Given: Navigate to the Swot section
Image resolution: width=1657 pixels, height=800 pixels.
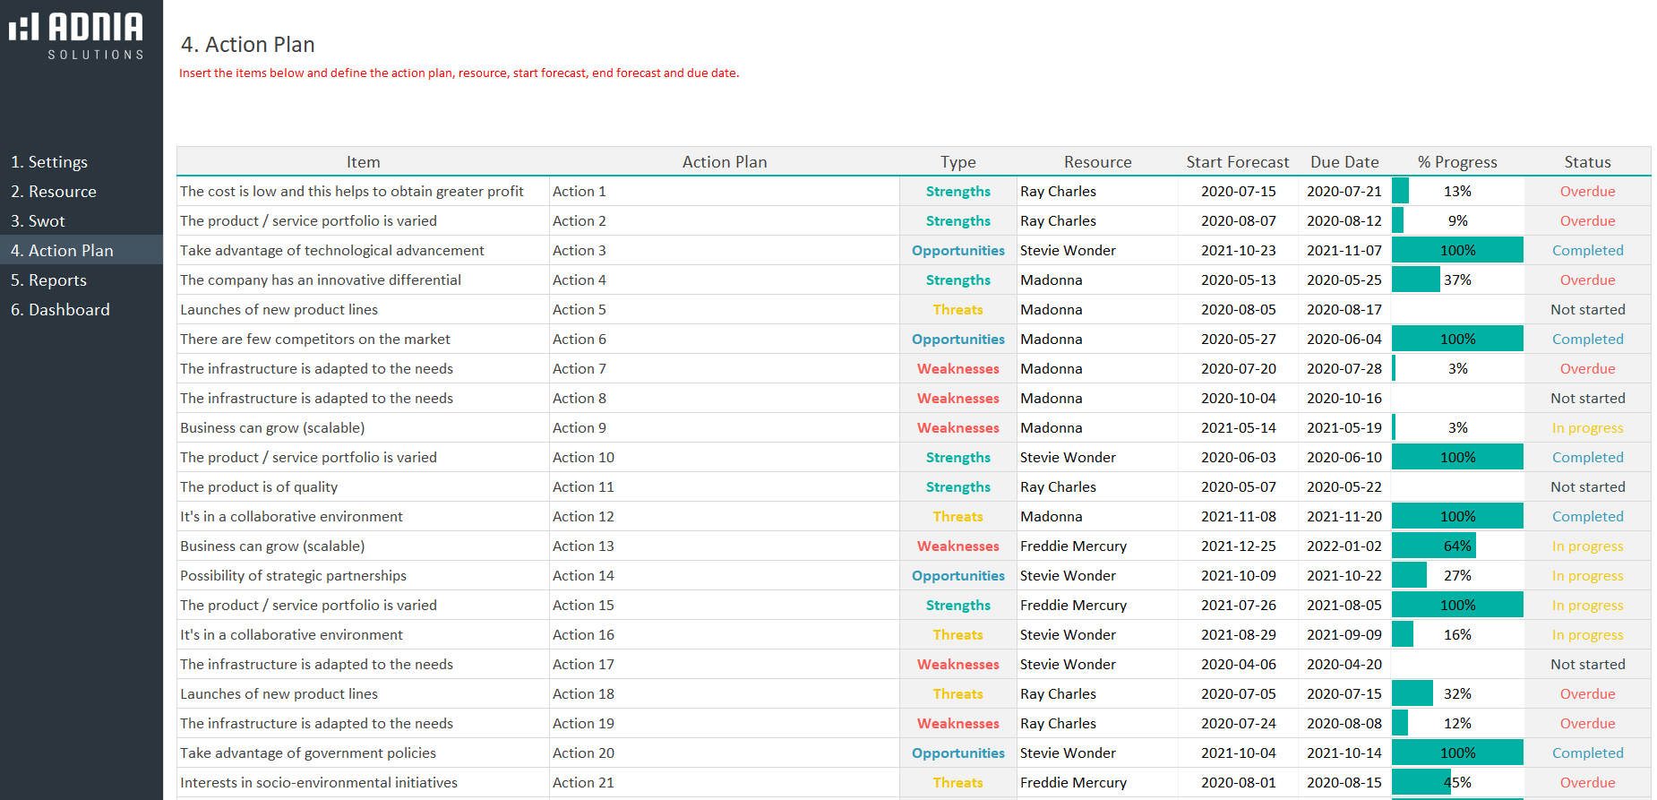Looking at the screenshot, I should (38, 221).
